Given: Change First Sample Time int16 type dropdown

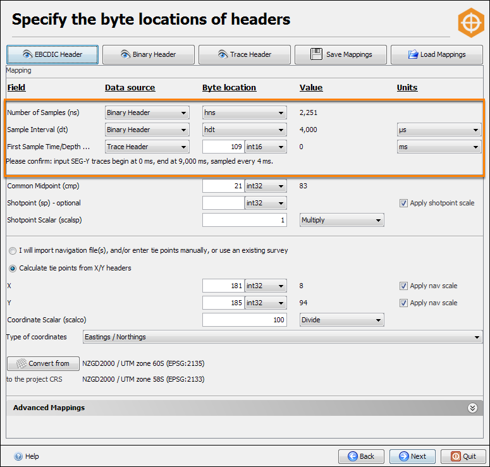Looking at the screenshot, I should [x=266, y=147].
